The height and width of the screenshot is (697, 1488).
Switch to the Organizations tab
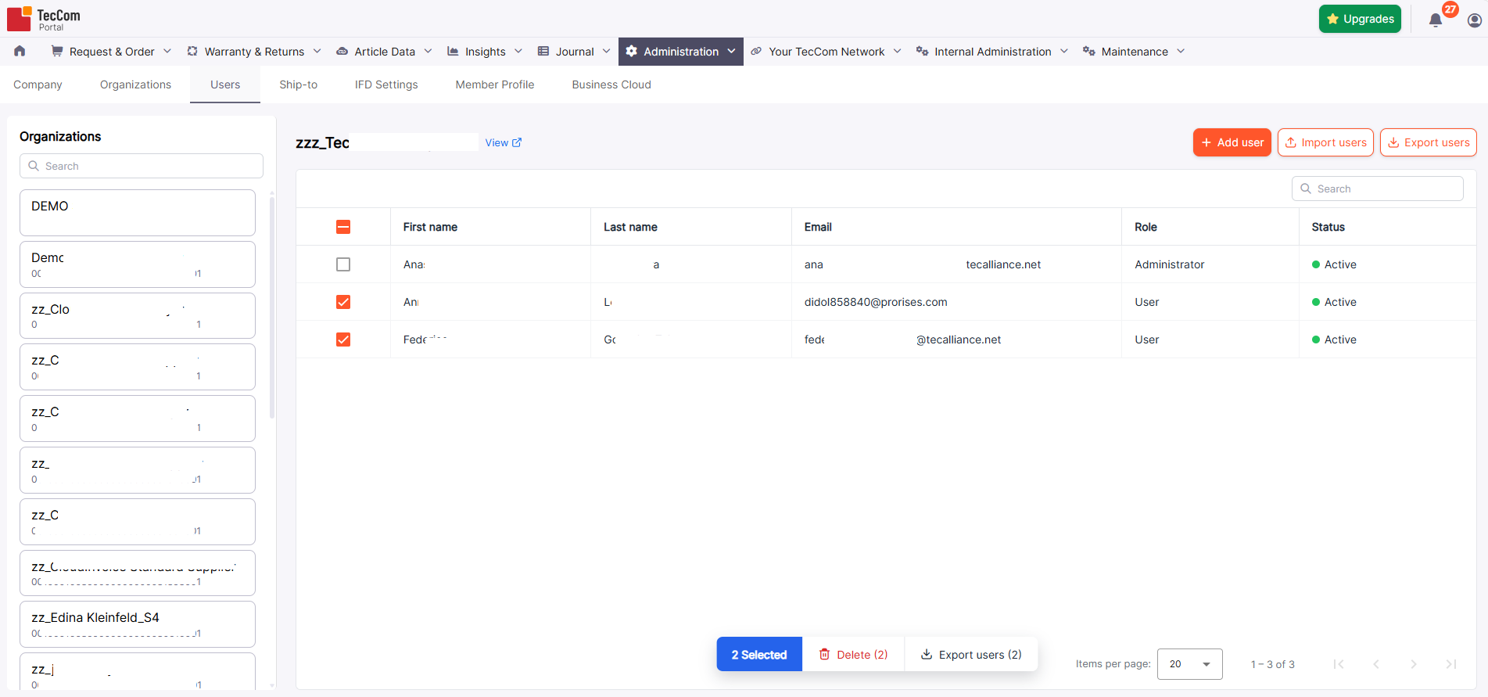click(x=135, y=84)
